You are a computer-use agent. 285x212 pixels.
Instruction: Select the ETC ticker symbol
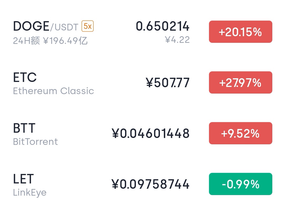[25, 77]
